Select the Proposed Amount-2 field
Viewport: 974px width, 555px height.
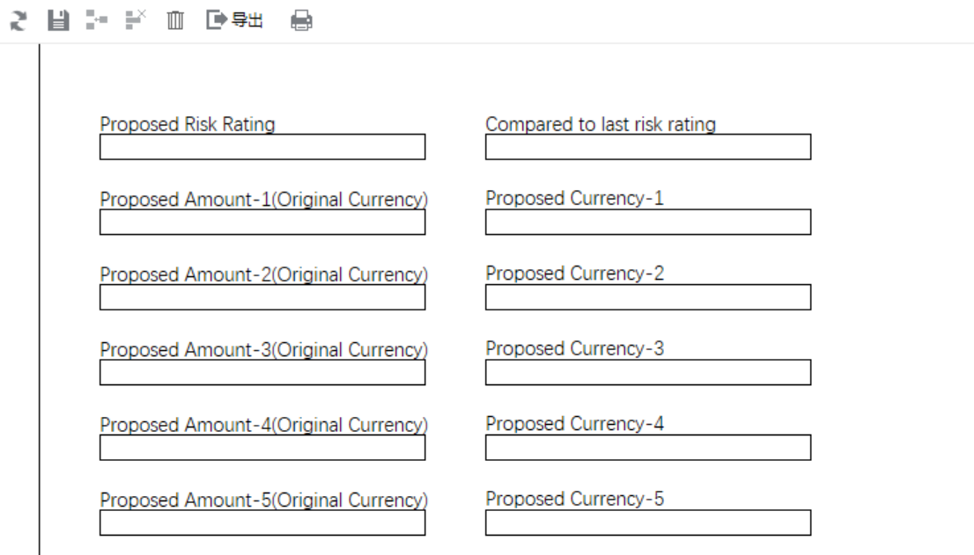click(x=262, y=297)
